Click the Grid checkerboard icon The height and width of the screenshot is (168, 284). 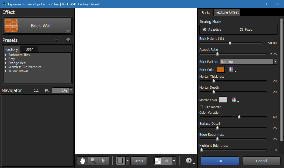coord(158,161)
